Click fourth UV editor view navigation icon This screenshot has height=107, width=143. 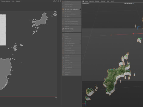click(x=60, y=1)
